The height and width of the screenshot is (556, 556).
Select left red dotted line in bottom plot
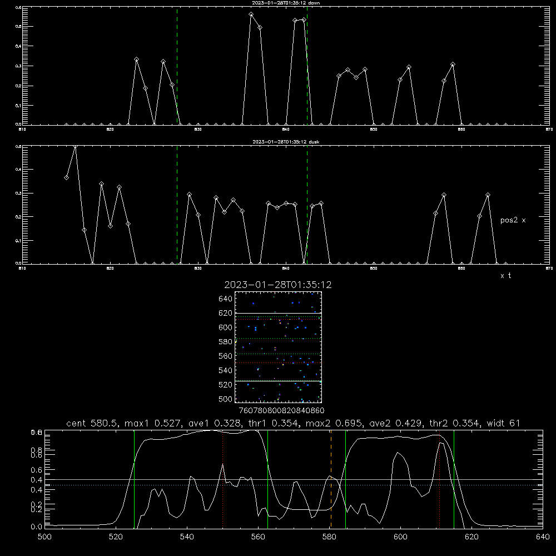pyautogui.click(x=223, y=479)
